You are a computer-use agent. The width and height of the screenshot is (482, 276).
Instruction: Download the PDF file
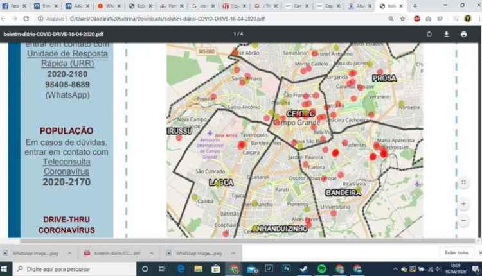coord(447,34)
